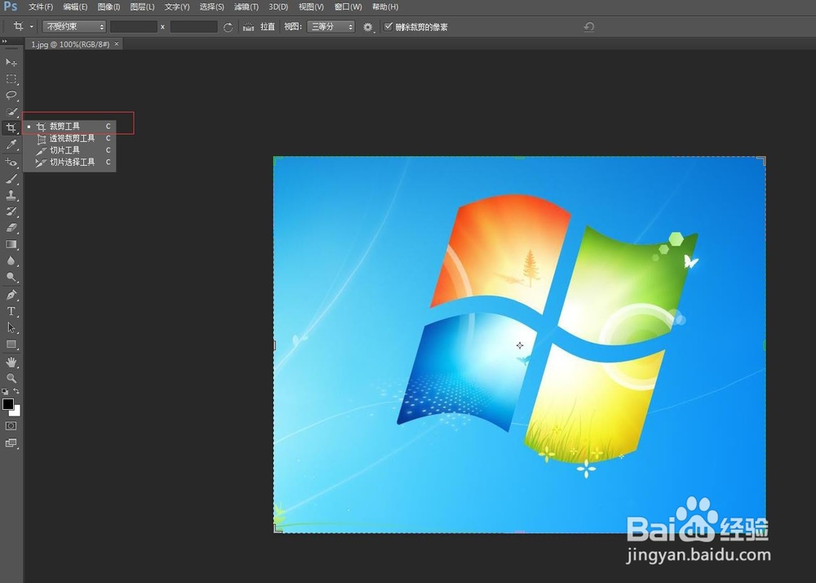The image size is (816, 583).
Task: Open the 文件(F) menu
Action: tap(41, 7)
